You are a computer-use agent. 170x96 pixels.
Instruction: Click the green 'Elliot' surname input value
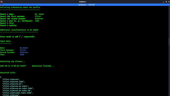(38, 17)
